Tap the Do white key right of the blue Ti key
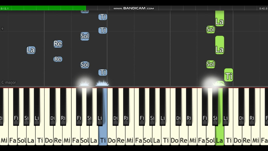This screenshot has height=151, width=268. (x=112, y=135)
